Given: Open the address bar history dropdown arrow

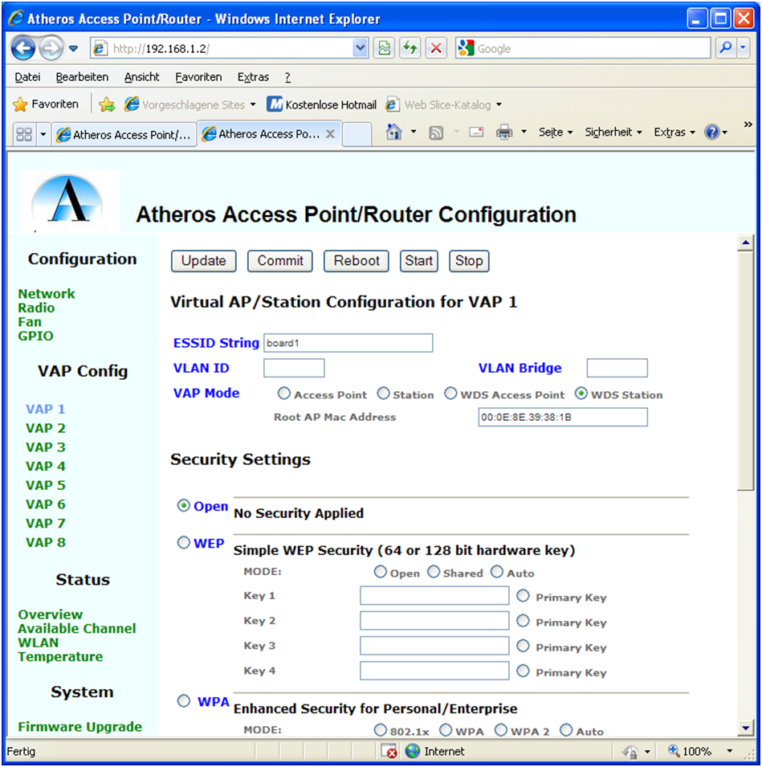Looking at the screenshot, I should pyautogui.click(x=360, y=48).
